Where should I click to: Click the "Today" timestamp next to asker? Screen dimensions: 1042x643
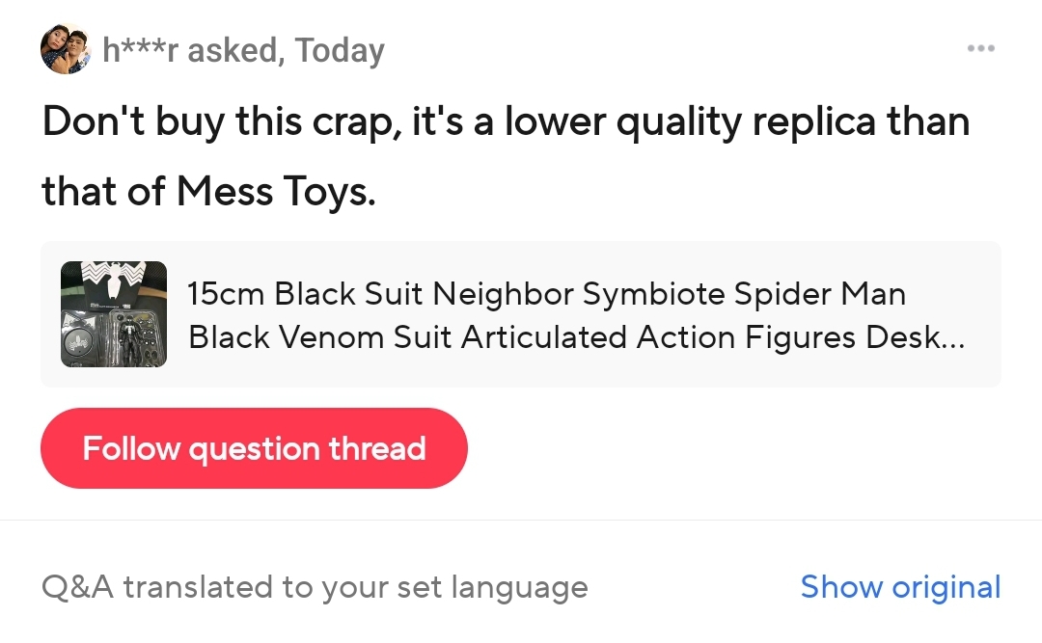(340, 50)
